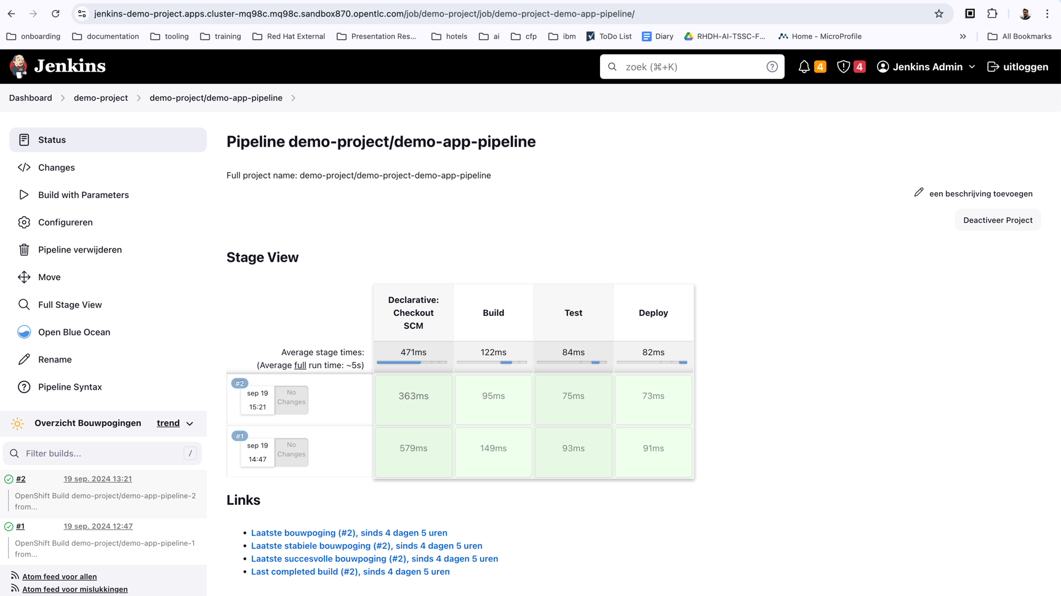Click search help question mark icon
The width and height of the screenshot is (1061, 596).
click(772, 66)
